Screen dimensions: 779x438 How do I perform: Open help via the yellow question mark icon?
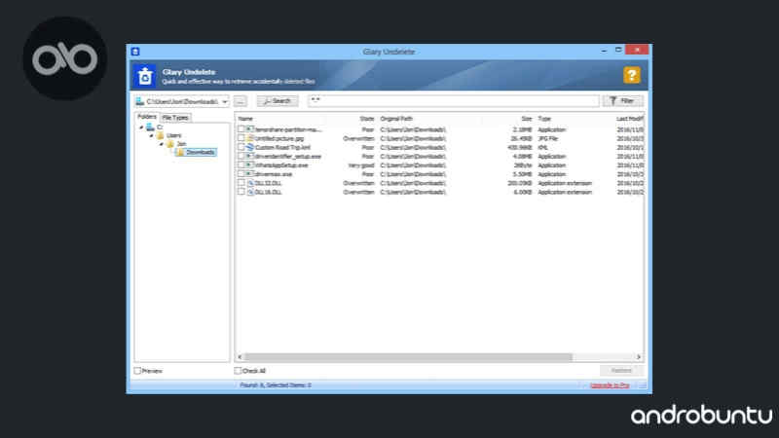[x=631, y=76]
